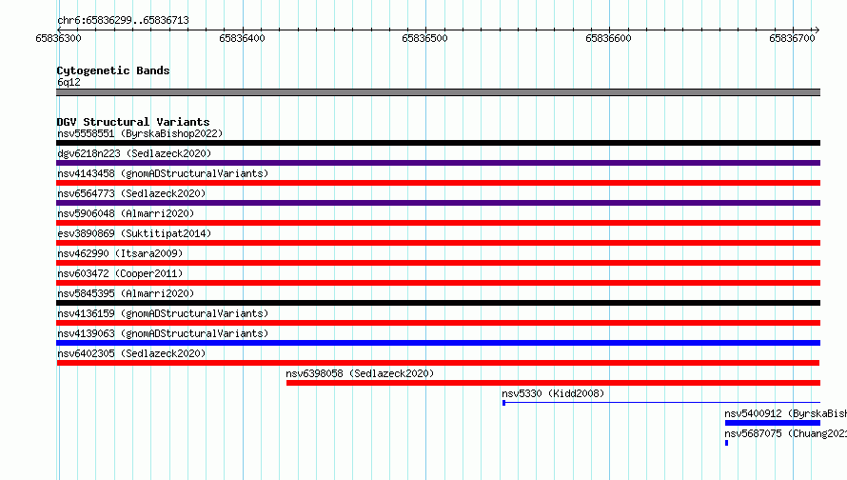Click the red bar under esv3890869

coord(438,243)
